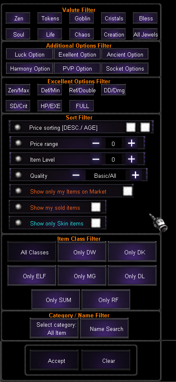Image resolution: width=176 pixels, height=382 pixels.
Task: Lower Item Level using the minus icon
Action: point(96,159)
